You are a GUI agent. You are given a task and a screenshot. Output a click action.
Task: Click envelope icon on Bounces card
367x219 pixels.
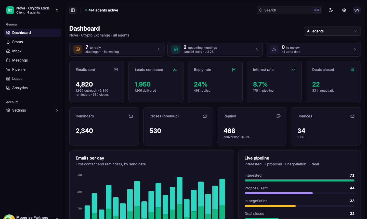point(352,116)
